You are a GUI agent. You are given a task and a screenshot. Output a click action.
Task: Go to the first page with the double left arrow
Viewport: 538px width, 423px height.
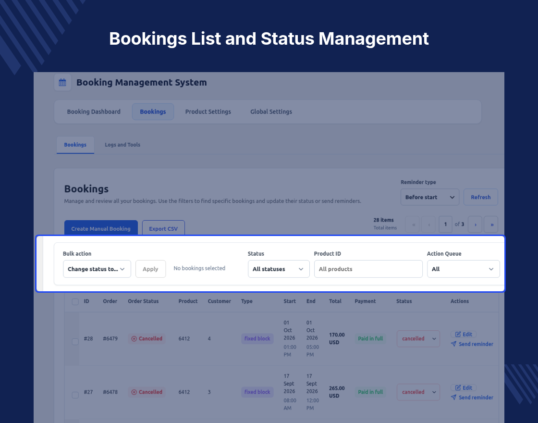pos(413,224)
